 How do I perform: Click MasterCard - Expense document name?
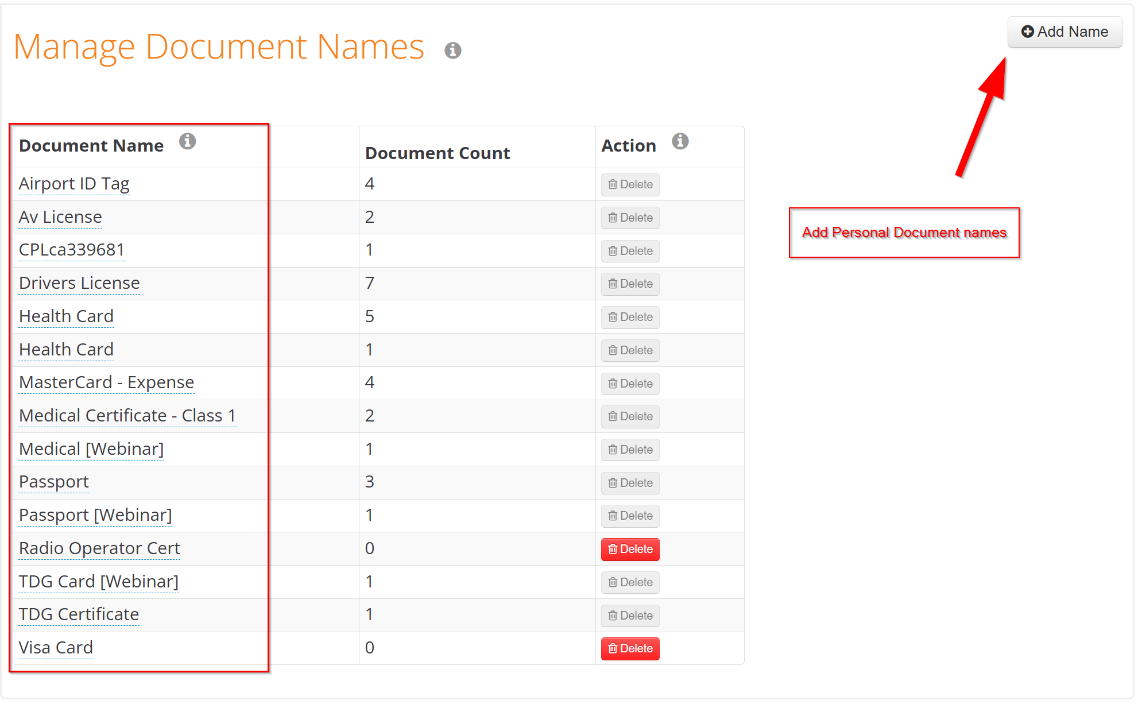point(106,382)
